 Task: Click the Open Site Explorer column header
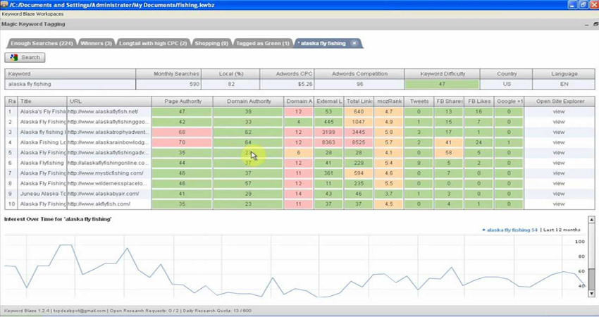[560, 101]
